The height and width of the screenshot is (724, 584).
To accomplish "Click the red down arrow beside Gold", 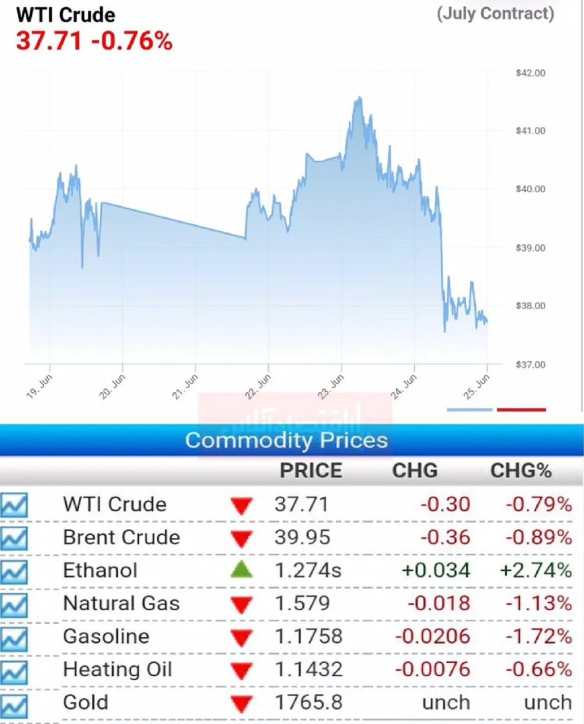I will [x=241, y=704].
